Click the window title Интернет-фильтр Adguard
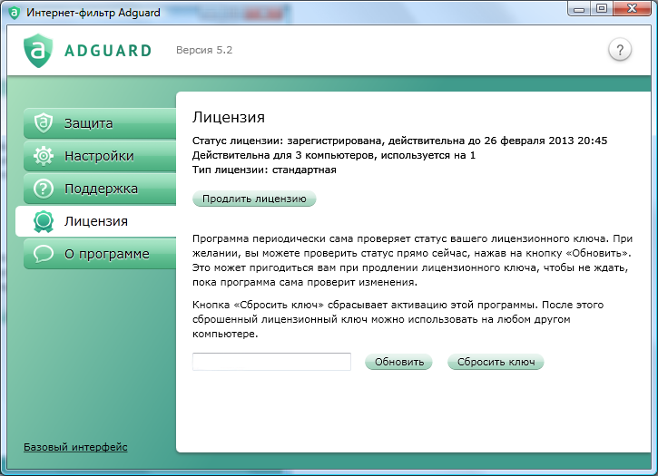The width and height of the screenshot is (658, 476). (x=93, y=13)
